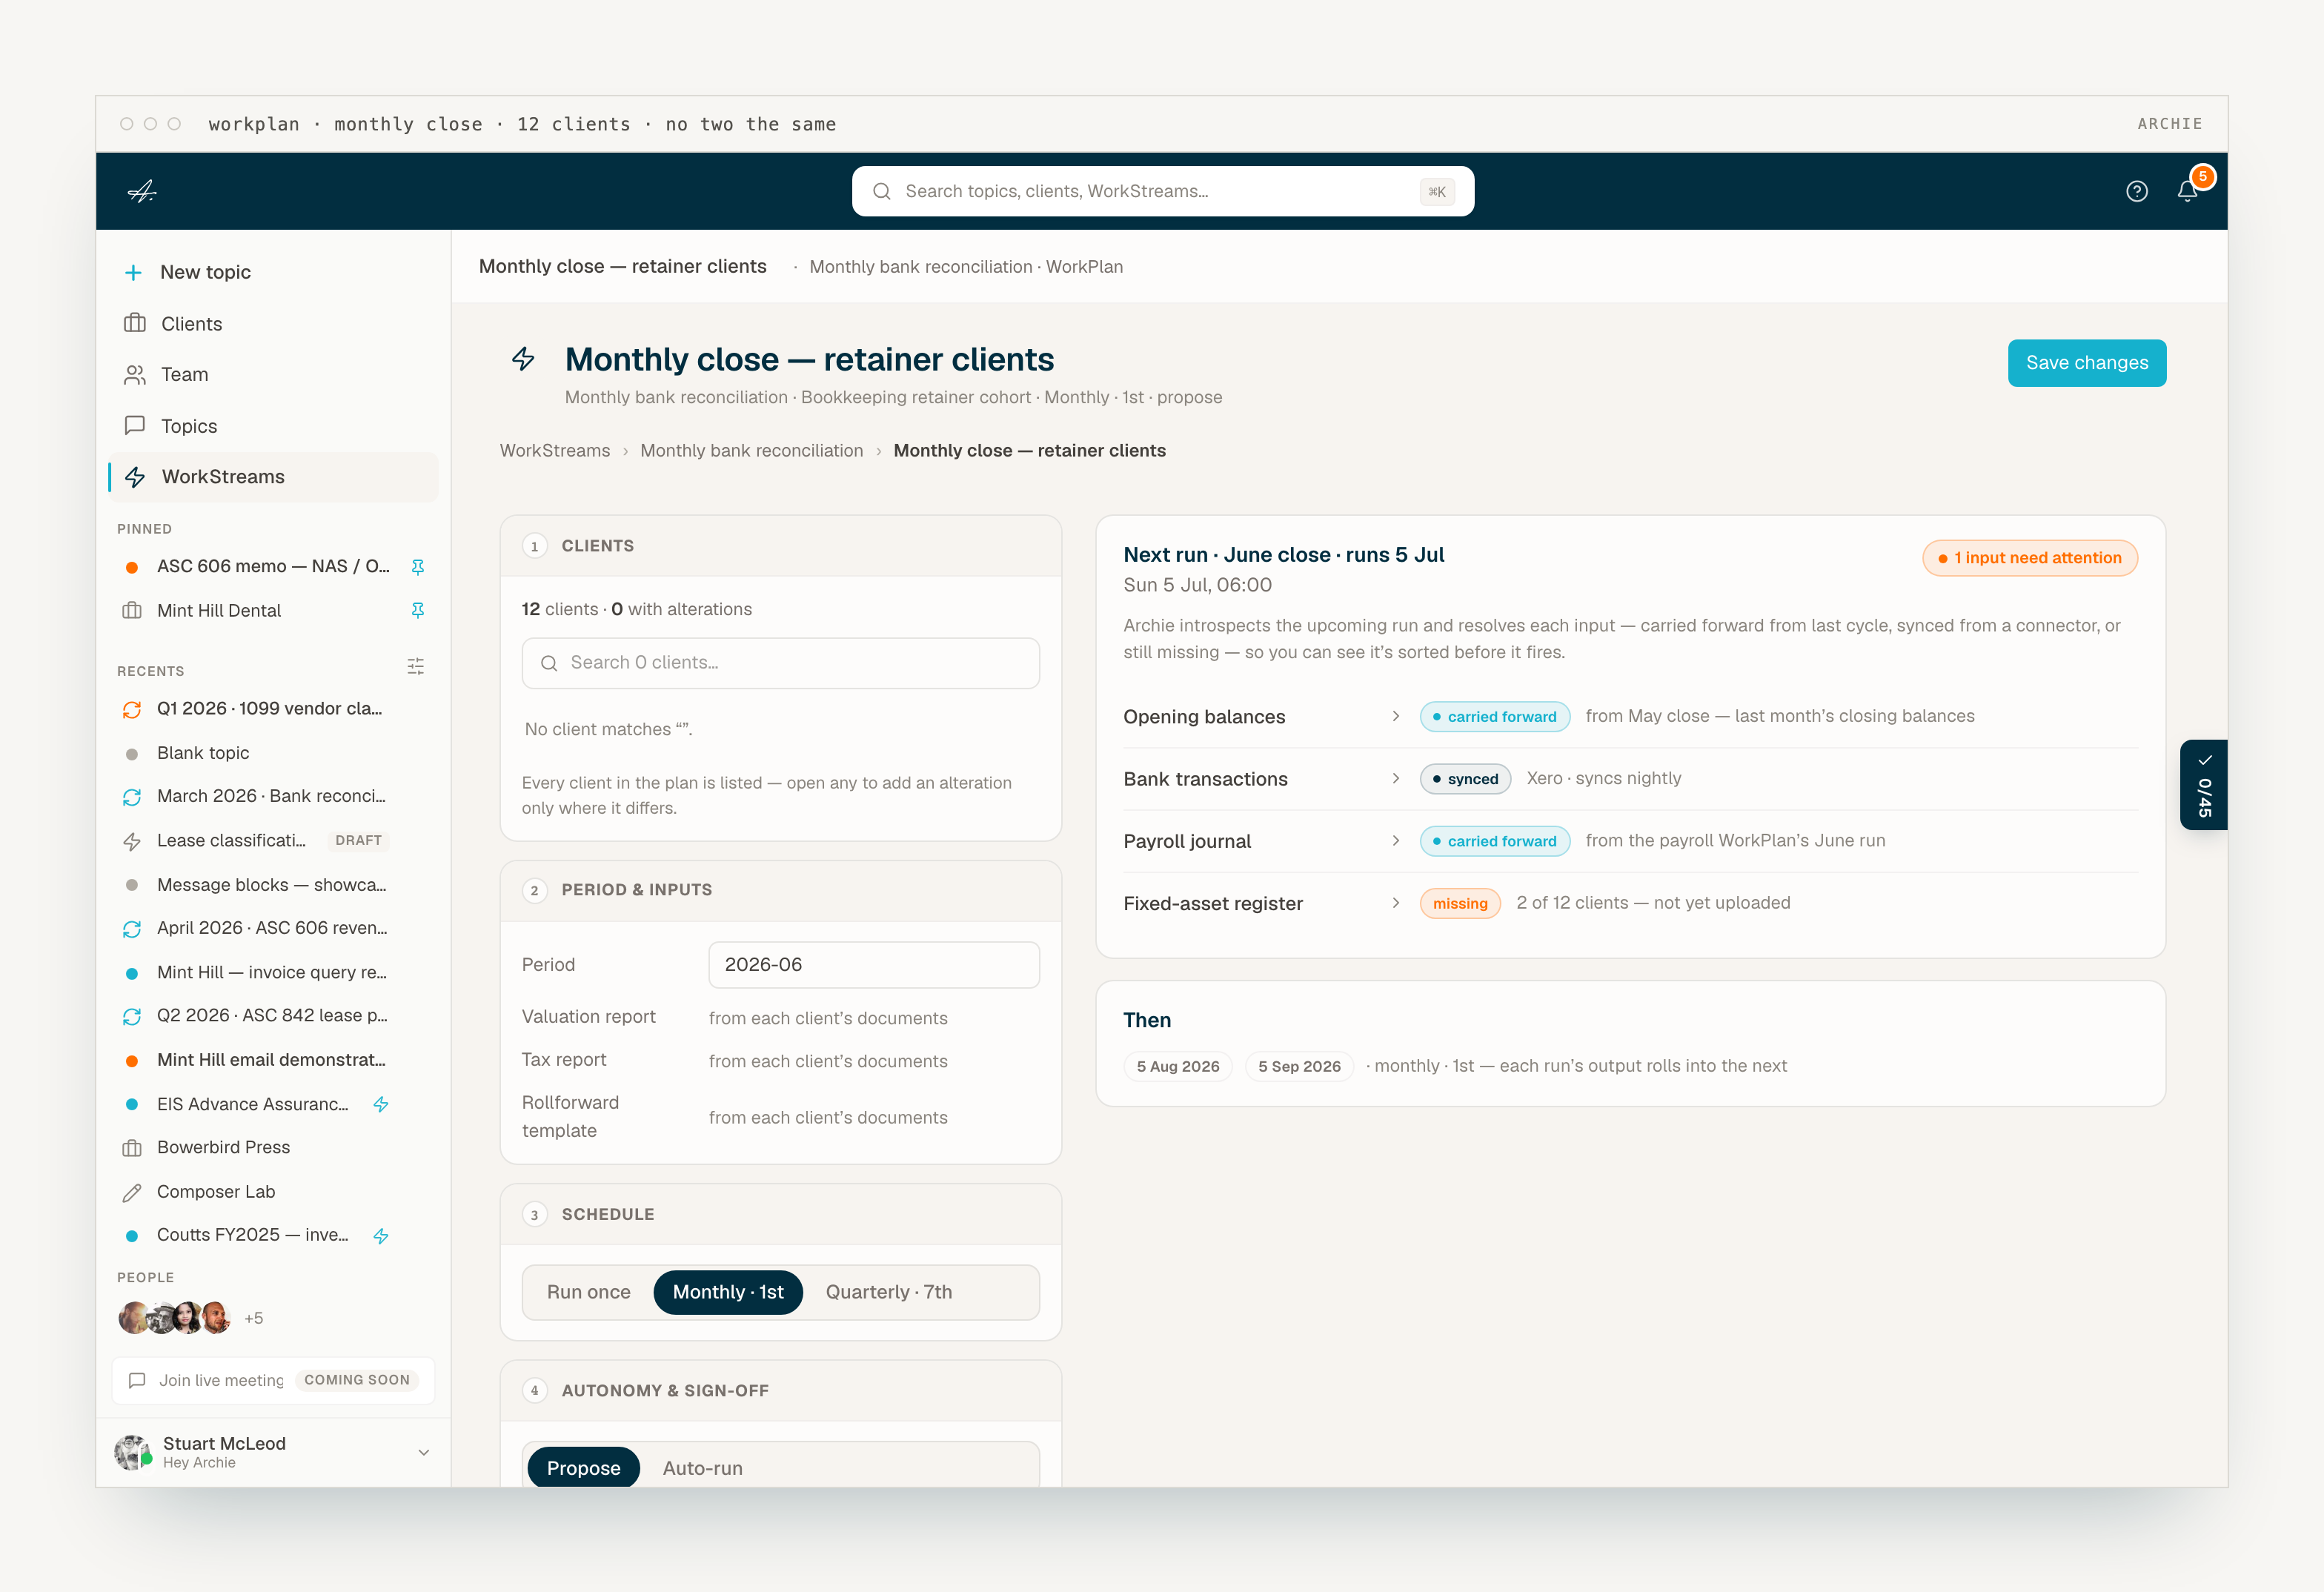This screenshot has height=1592, width=2324.
Task: Click lightning icon next to Lease classificati
Action: (x=132, y=841)
